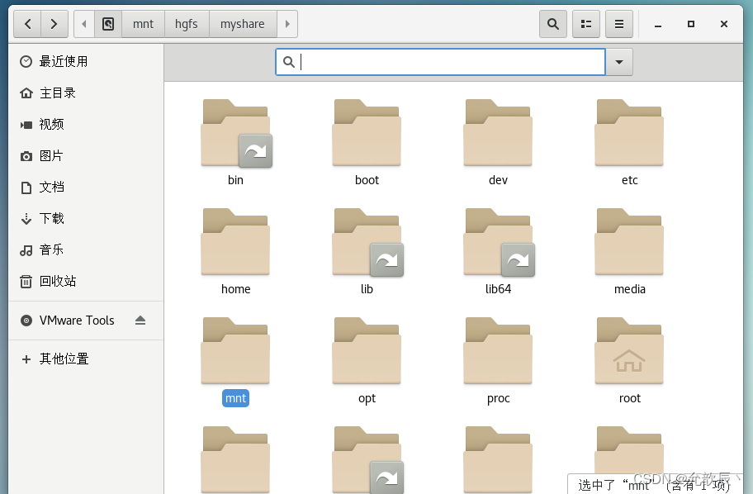This screenshot has width=753, height=494.
Task: Open 视频 videos in sidebar
Action: 86,125
